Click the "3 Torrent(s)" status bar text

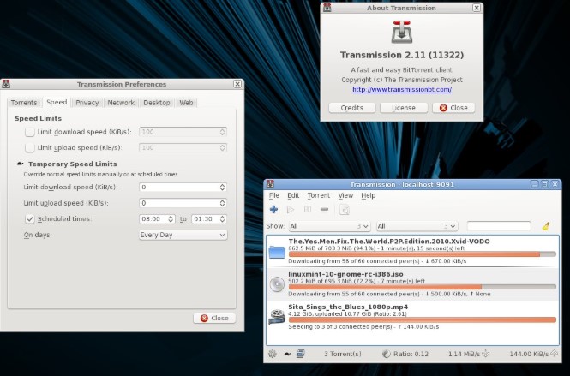coord(343,354)
